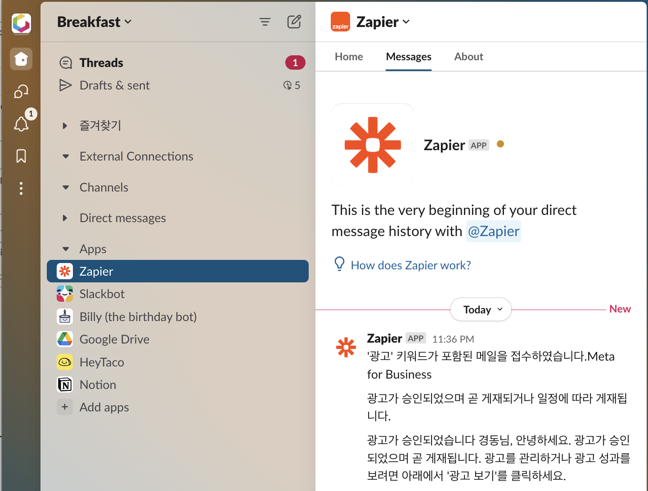Click the Threads icon
The height and width of the screenshot is (491, 648).
pyautogui.click(x=66, y=62)
